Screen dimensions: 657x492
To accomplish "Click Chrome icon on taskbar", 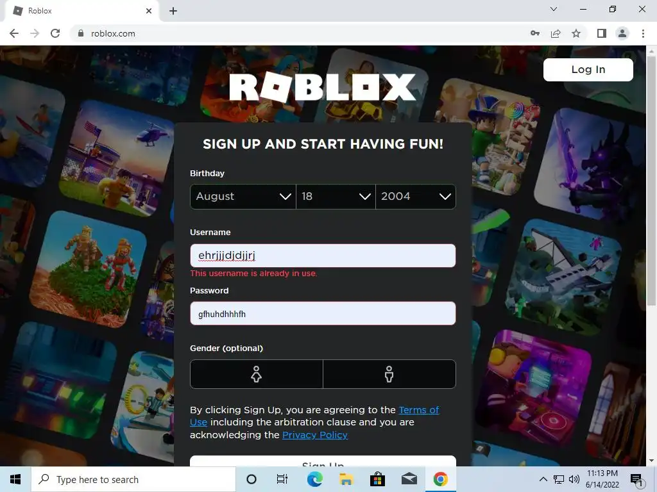I will click(440, 479).
